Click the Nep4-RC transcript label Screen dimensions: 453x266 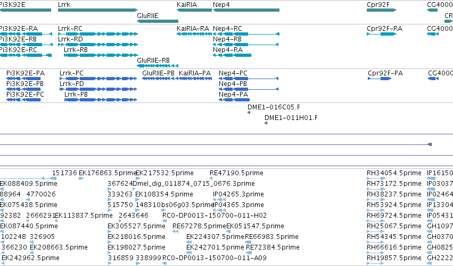(x=227, y=29)
